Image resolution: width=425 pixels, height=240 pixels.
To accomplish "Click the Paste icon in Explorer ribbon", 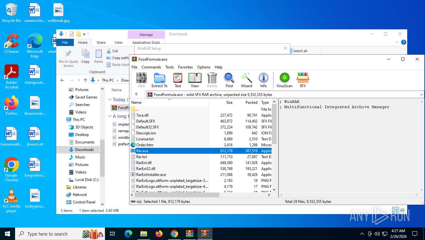I will point(98,57).
